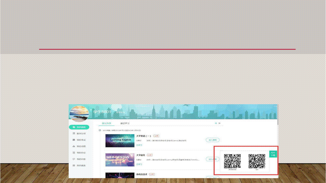The height and width of the screenshot is (183, 326).
Task: Click the Android QR code
Action: [232, 161]
